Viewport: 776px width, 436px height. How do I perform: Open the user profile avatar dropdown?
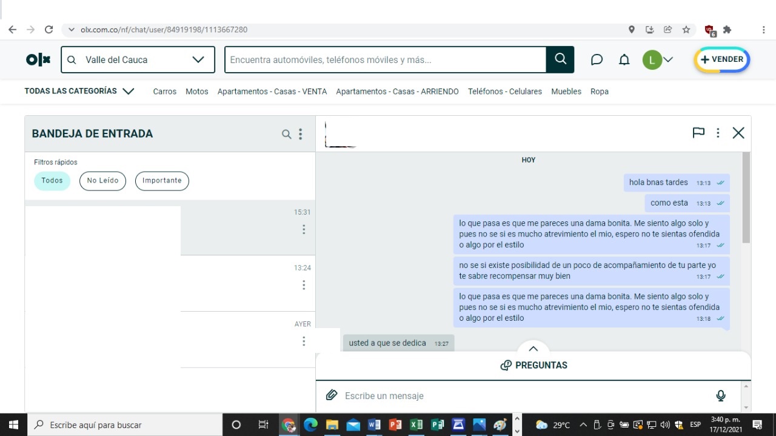(658, 59)
